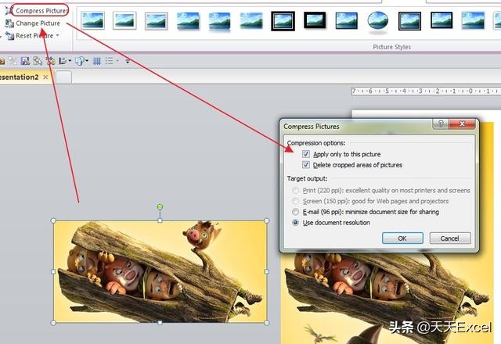Apply the second white-framed Picture Style thumbnail
501x344 pixels.
click(124, 20)
